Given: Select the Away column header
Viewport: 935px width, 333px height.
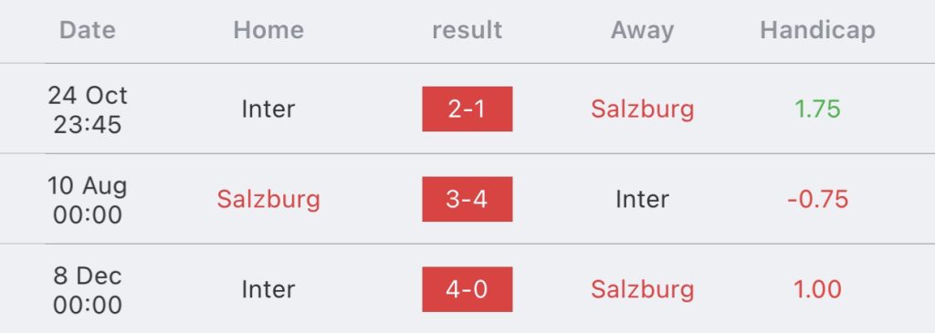Looking at the screenshot, I should (x=642, y=30).
